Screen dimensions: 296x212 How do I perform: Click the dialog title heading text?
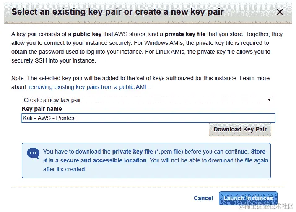tap(117, 12)
